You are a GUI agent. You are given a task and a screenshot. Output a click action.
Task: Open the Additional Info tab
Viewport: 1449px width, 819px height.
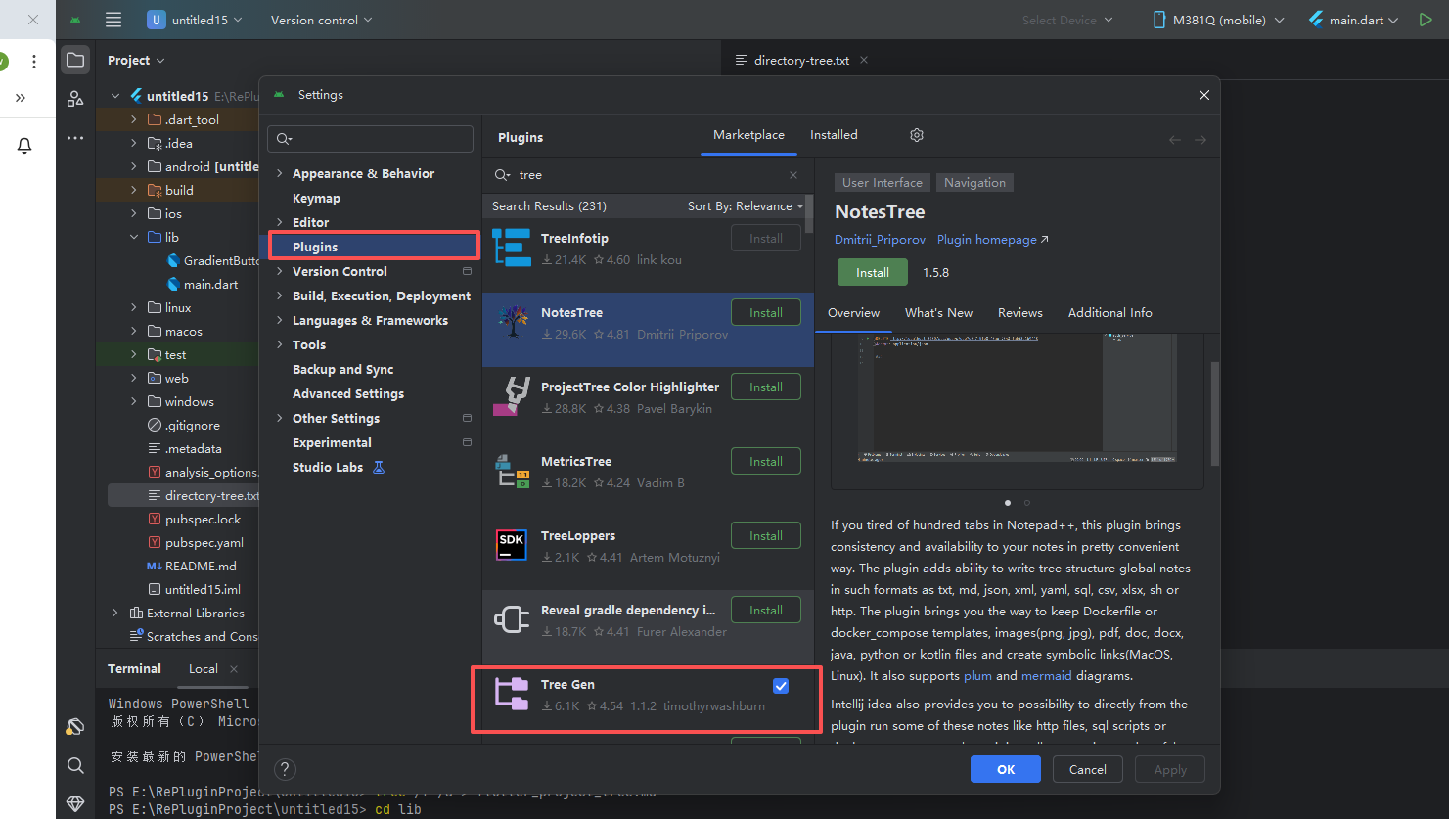pos(1110,313)
